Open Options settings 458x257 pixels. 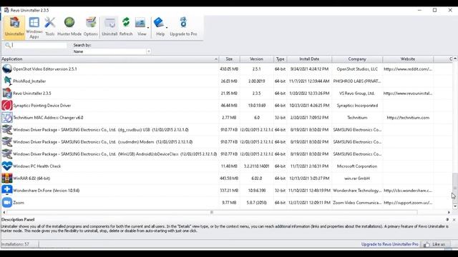(91, 27)
